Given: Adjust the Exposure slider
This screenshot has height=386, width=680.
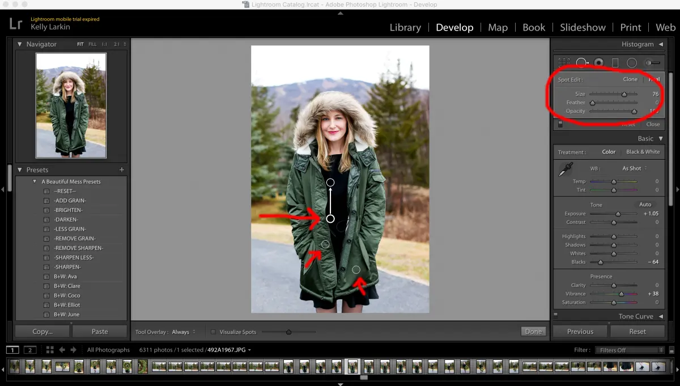Looking at the screenshot, I should (x=618, y=214).
